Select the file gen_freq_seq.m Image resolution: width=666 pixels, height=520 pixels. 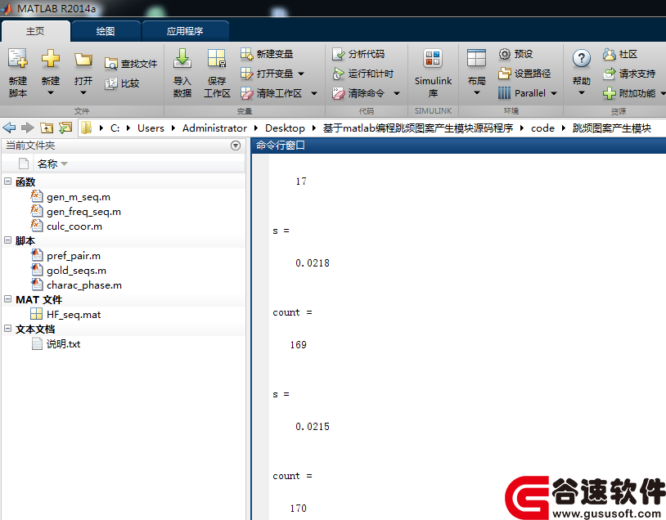[83, 212]
